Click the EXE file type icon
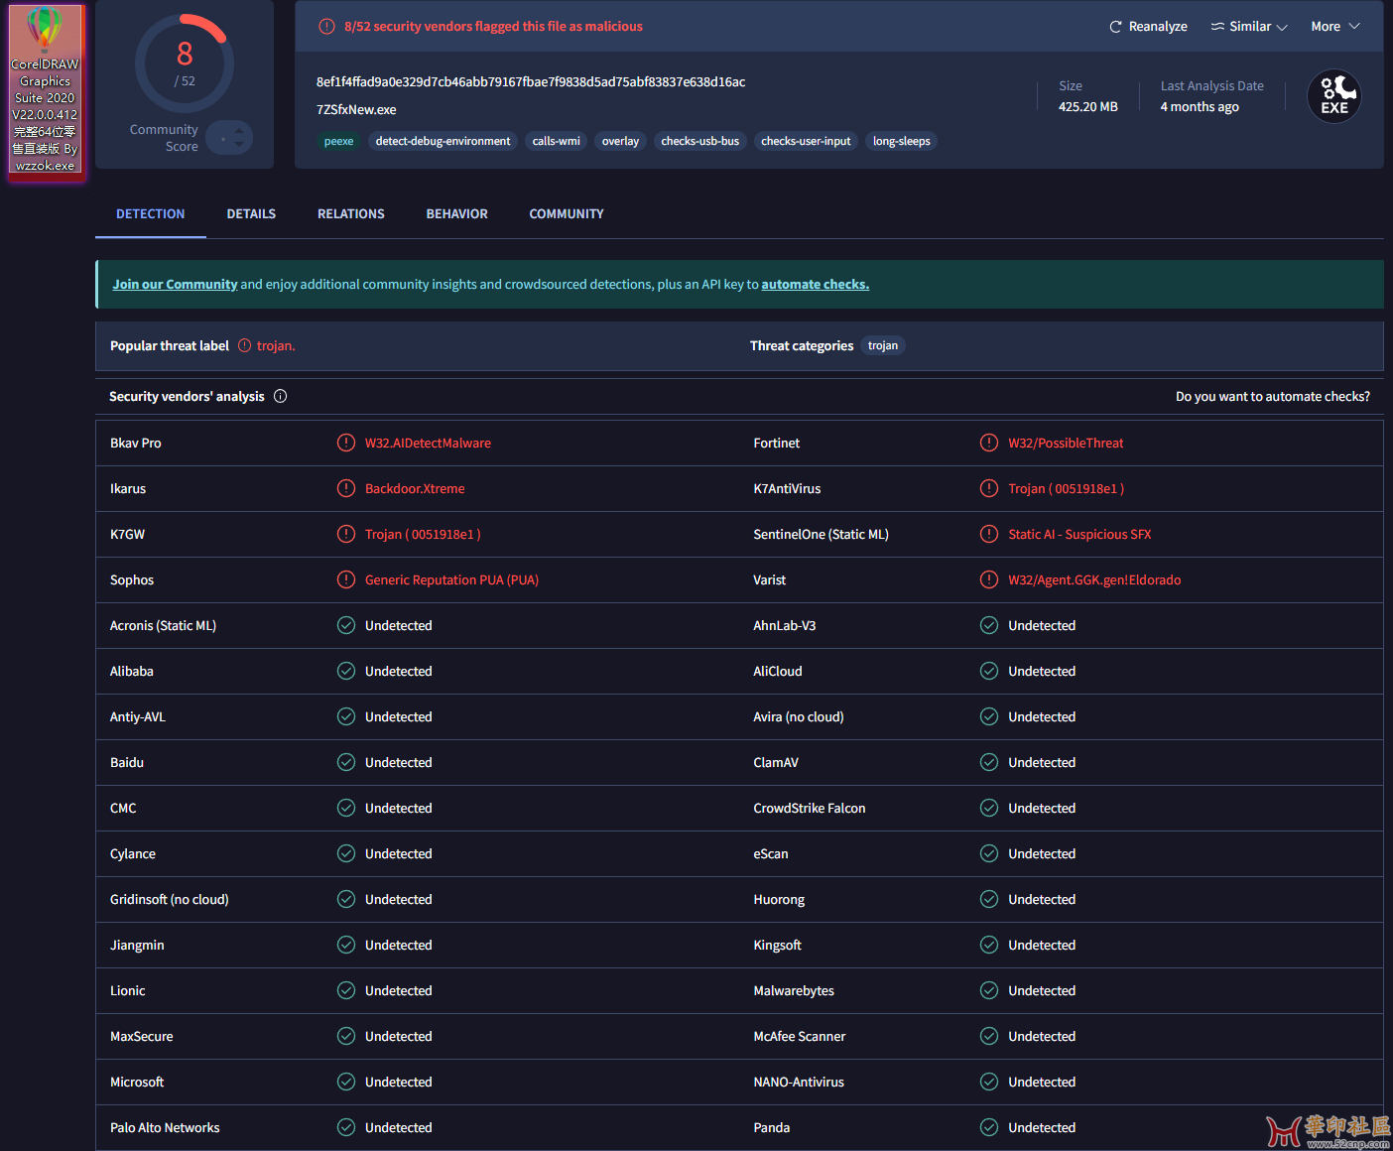This screenshot has width=1393, height=1151. coord(1334,96)
